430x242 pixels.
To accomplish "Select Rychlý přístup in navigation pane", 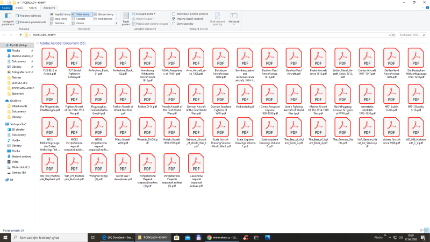I will pyautogui.click(x=18, y=45).
